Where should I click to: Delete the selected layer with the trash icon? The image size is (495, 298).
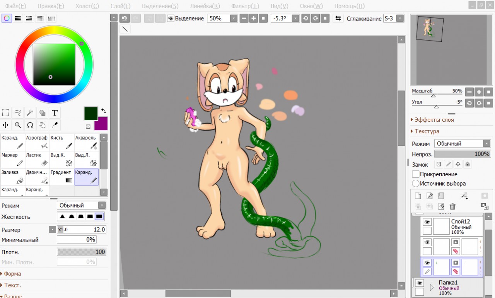(x=452, y=206)
